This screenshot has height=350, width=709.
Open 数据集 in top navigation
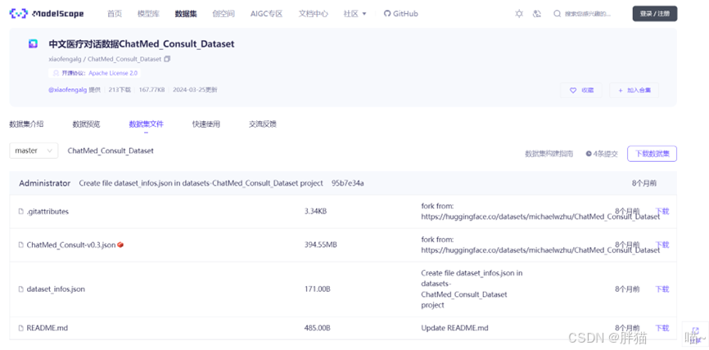[186, 14]
